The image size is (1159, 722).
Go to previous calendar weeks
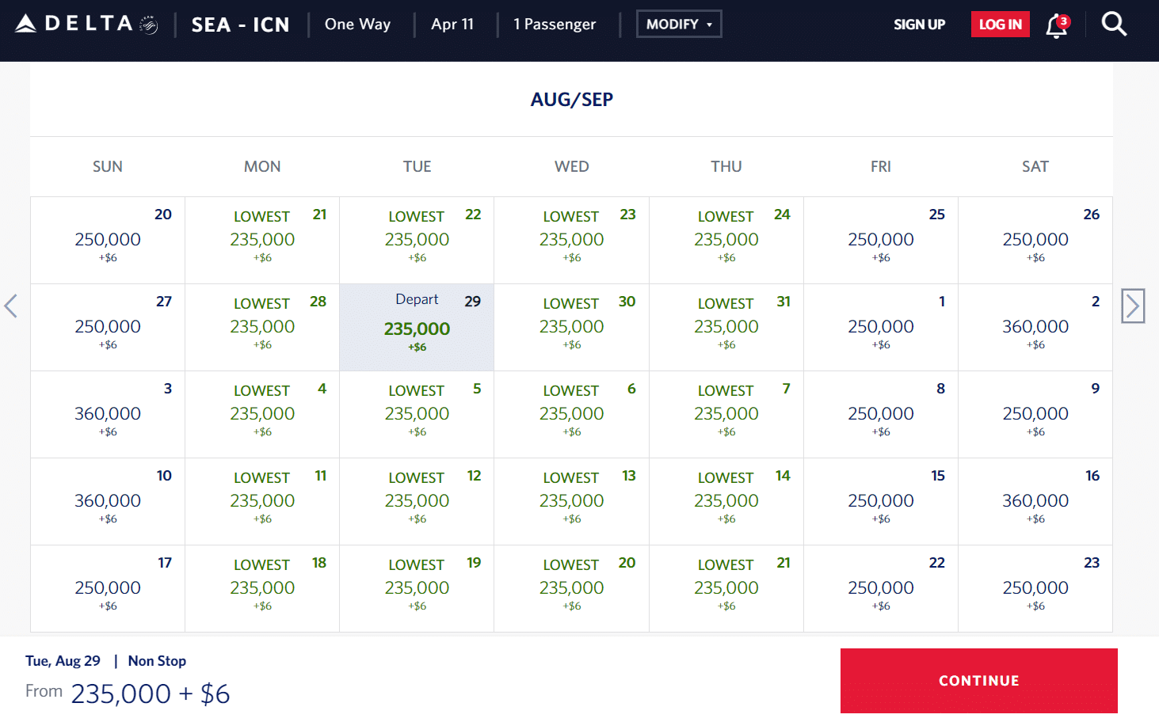[11, 306]
